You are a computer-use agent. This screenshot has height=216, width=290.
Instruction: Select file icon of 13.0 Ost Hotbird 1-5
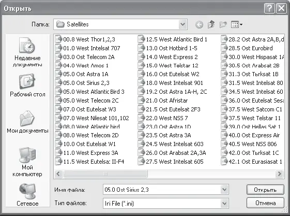tap(141, 48)
